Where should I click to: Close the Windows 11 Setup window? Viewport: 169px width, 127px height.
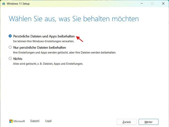[163, 3]
